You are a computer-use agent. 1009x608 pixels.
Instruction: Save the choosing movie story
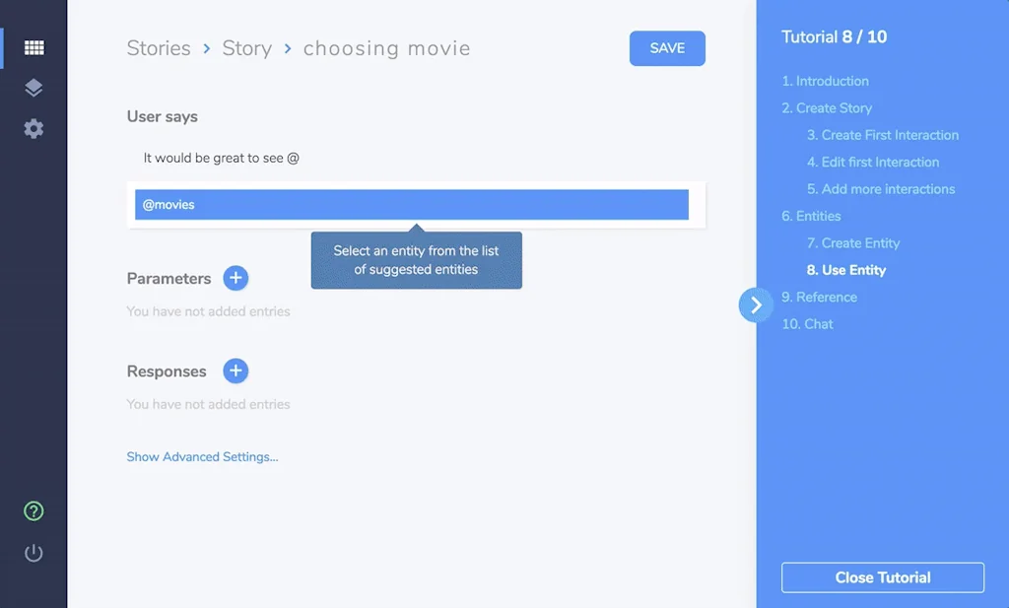[x=667, y=48]
